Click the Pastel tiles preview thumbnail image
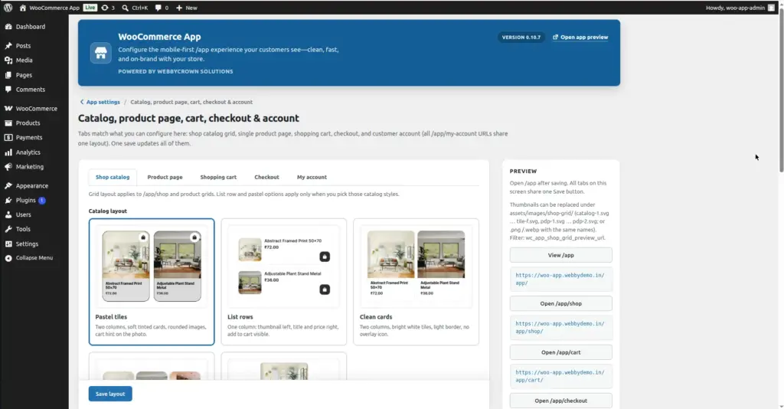Viewport: 784px width, 409px height. pyautogui.click(x=152, y=266)
